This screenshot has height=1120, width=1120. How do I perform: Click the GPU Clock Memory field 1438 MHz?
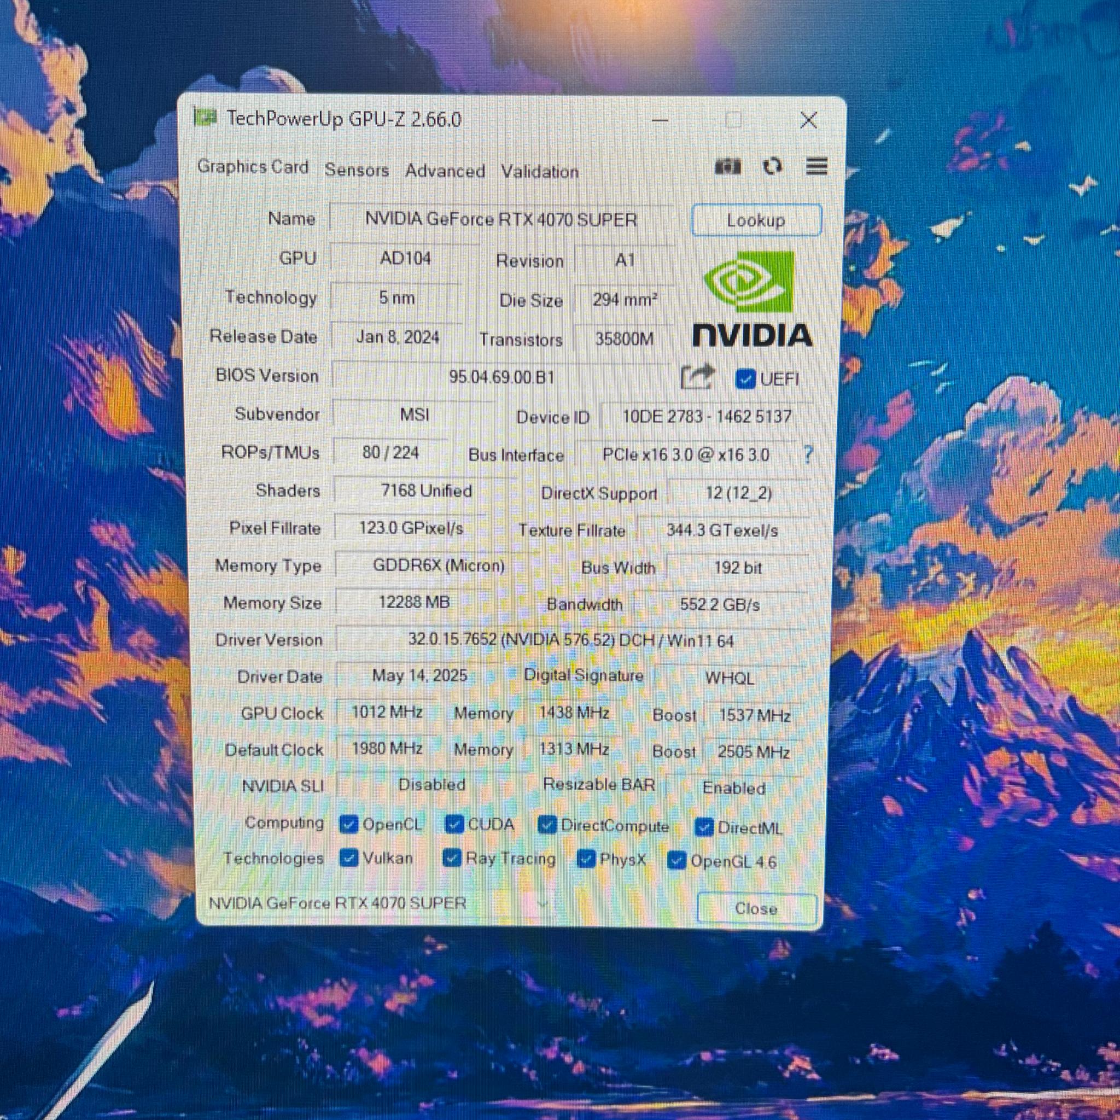pyautogui.click(x=574, y=713)
